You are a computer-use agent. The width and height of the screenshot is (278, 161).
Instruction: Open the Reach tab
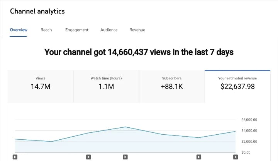point(46,30)
